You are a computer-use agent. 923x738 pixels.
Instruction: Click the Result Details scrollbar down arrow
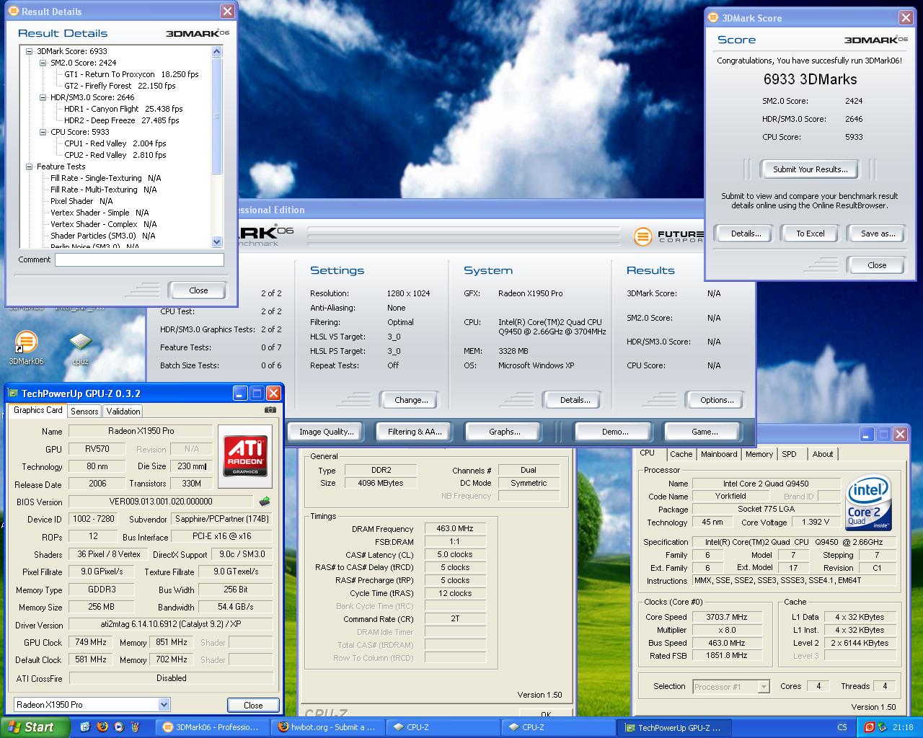(217, 242)
